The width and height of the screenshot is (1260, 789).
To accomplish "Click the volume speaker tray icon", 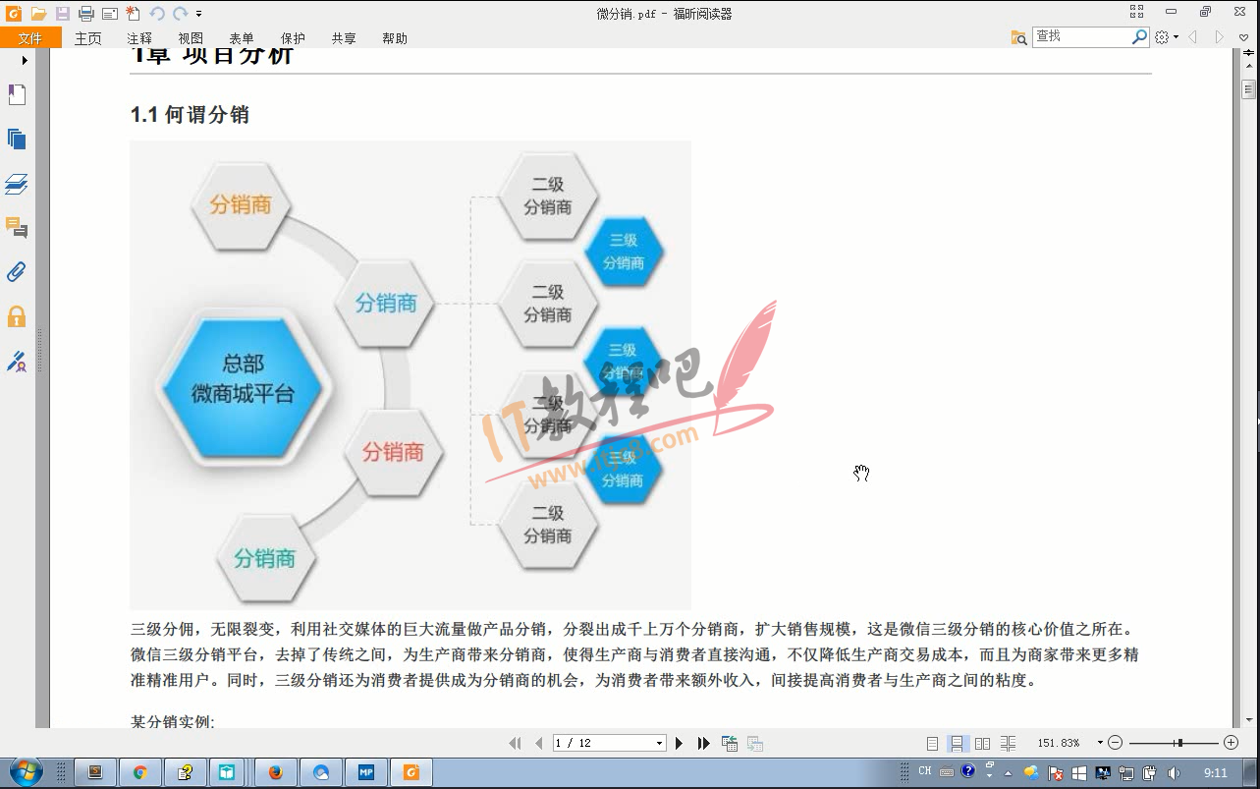I will click(x=1176, y=773).
